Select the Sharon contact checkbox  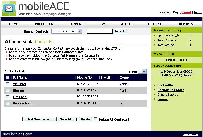[x=8, y=90]
